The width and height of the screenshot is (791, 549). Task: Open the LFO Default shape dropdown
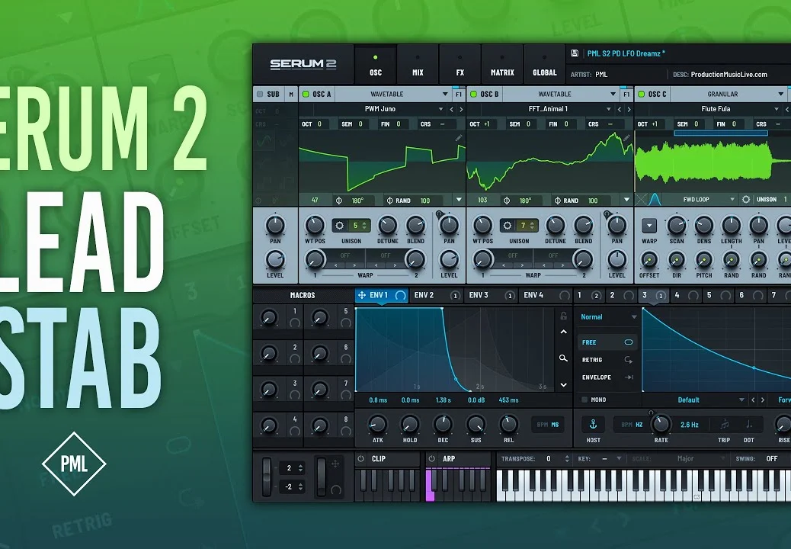tap(695, 400)
